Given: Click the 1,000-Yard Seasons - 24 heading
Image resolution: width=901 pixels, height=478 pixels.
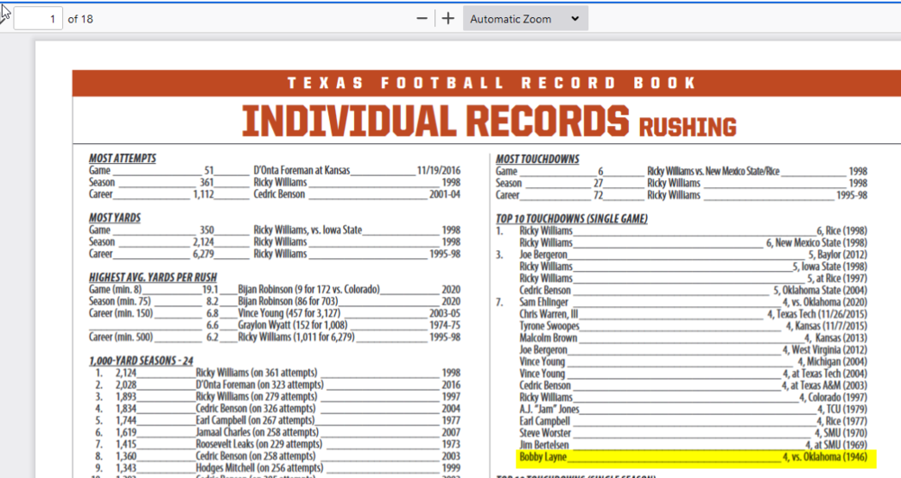Looking at the screenshot, I should (141, 360).
